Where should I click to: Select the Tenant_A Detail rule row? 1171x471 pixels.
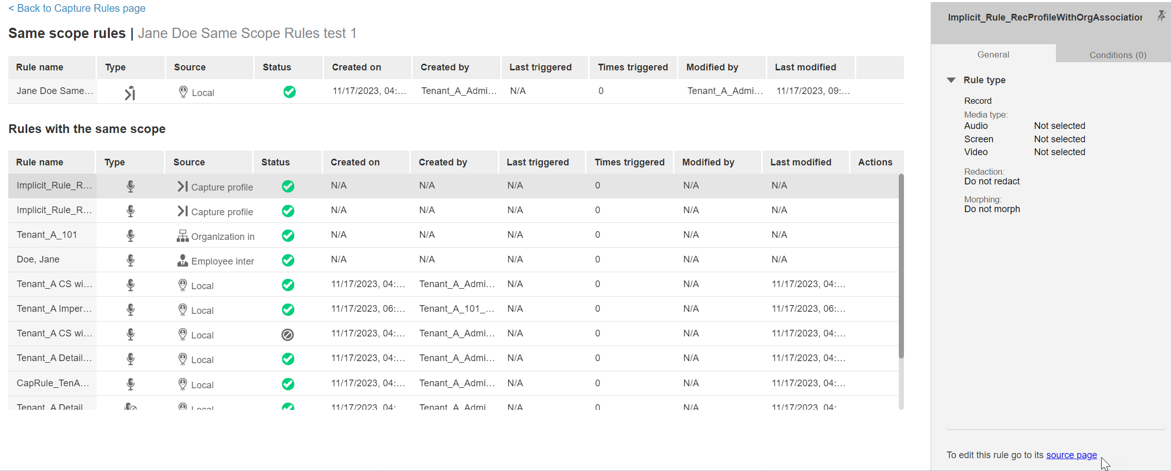(54, 358)
